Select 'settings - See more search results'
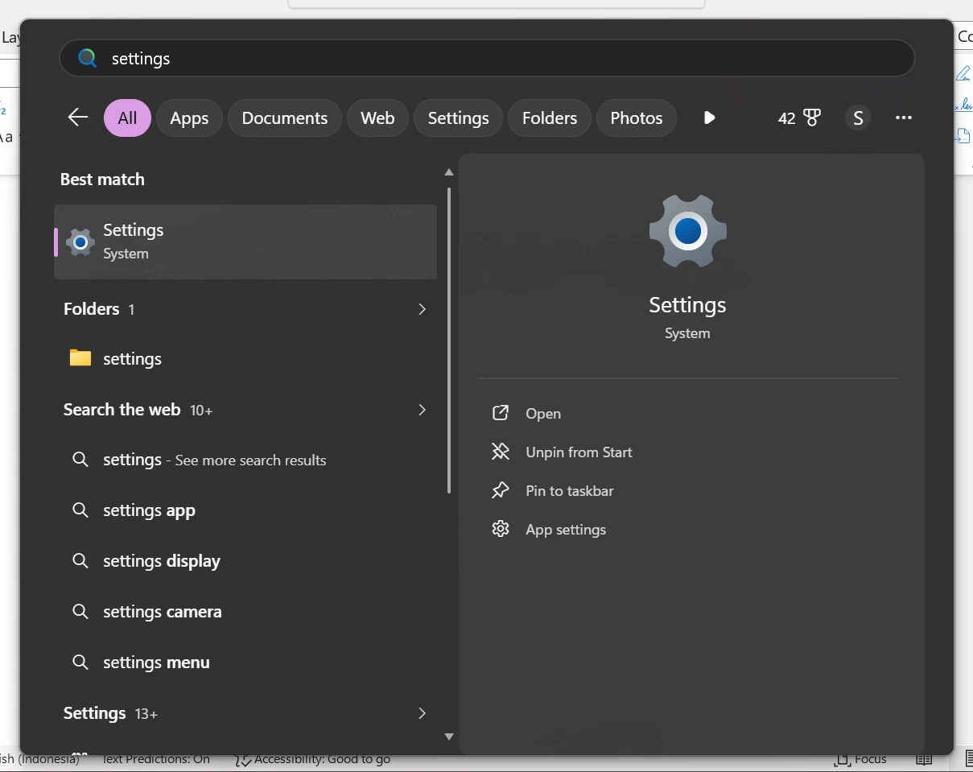The height and width of the screenshot is (772, 973). [245, 460]
